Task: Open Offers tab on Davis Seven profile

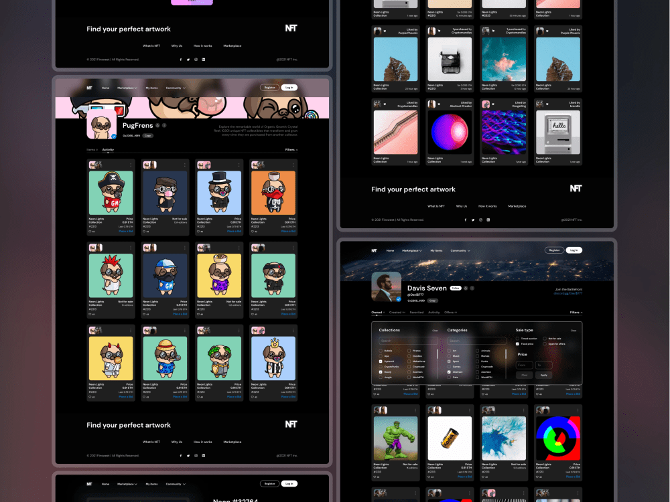Action: [450, 313]
